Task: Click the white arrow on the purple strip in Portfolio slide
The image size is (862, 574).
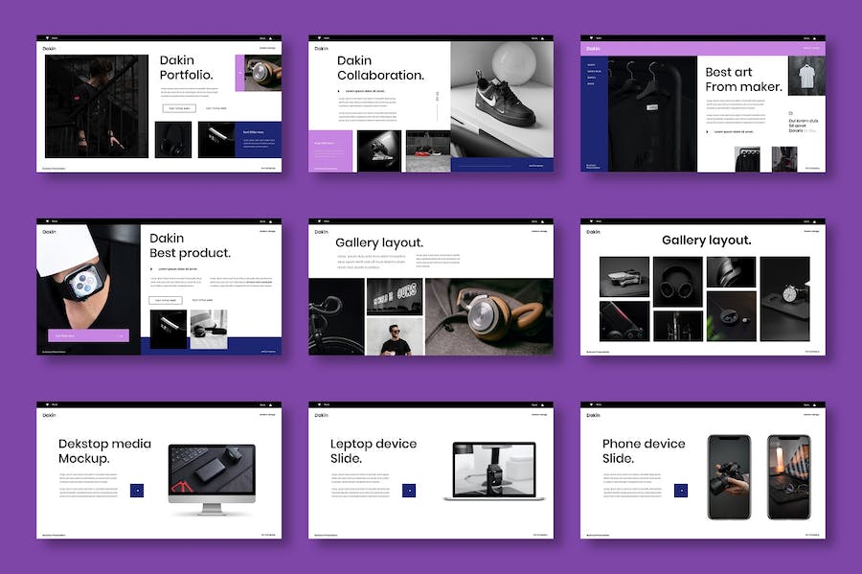Action: [x=239, y=73]
